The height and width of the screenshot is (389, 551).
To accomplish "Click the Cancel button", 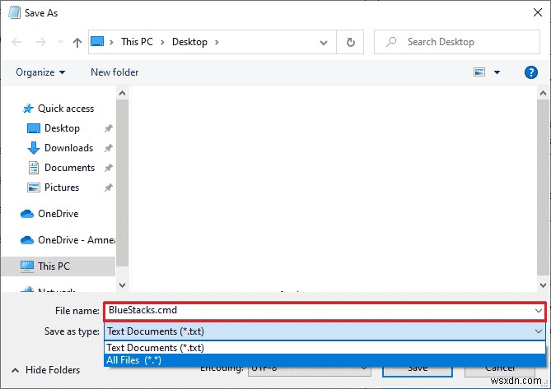I will (500, 370).
